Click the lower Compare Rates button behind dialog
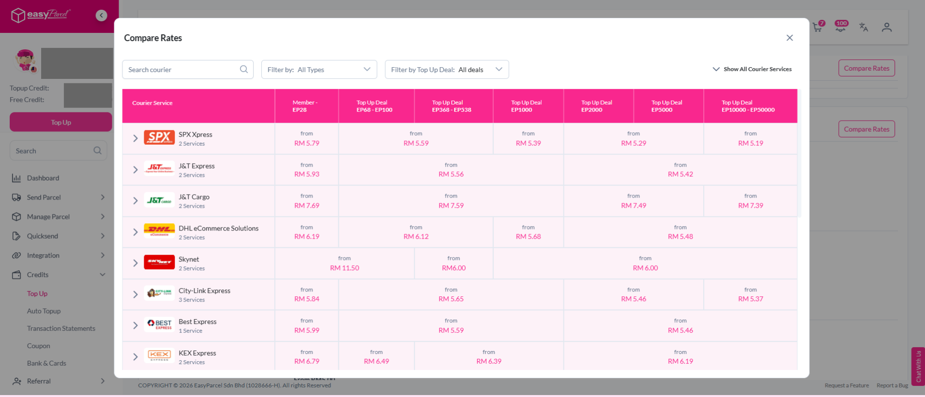925x397 pixels. coord(866,129)
